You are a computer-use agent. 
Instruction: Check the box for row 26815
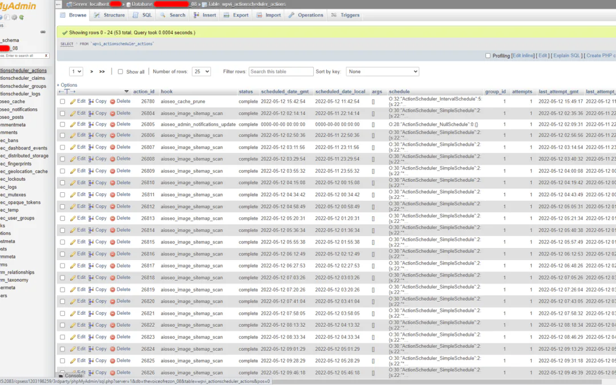(x=63, y=242)
